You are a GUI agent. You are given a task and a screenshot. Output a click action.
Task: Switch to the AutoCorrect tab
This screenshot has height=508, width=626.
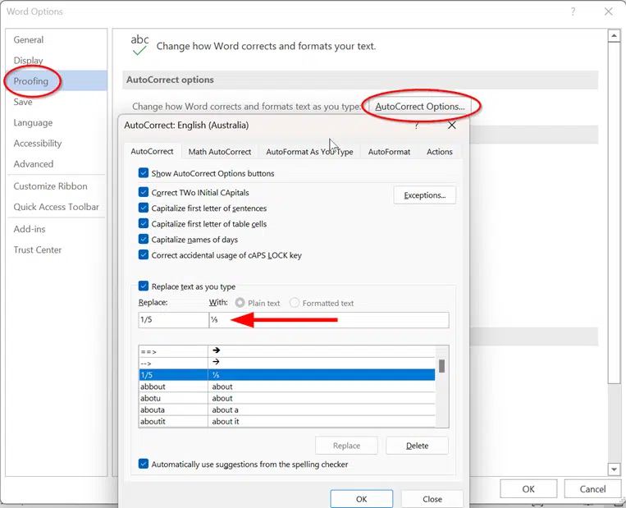(152, 152)
